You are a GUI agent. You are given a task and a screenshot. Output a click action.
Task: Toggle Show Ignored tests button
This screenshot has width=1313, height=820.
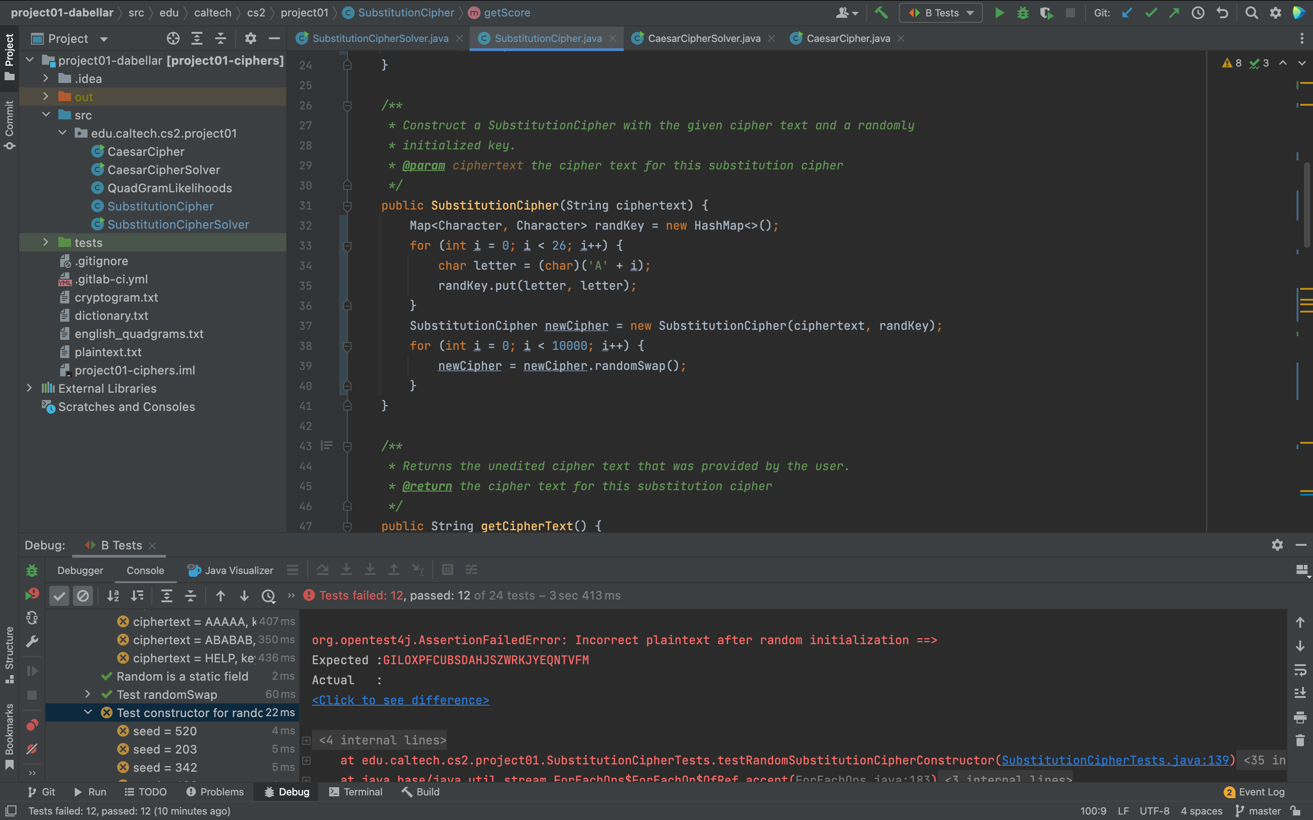pos(83,595)
